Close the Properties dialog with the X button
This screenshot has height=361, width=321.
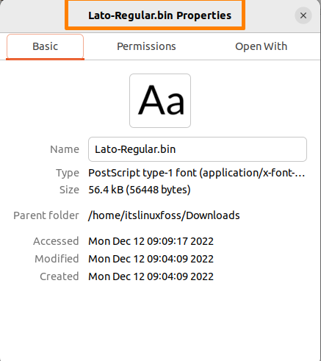point(303,15)
